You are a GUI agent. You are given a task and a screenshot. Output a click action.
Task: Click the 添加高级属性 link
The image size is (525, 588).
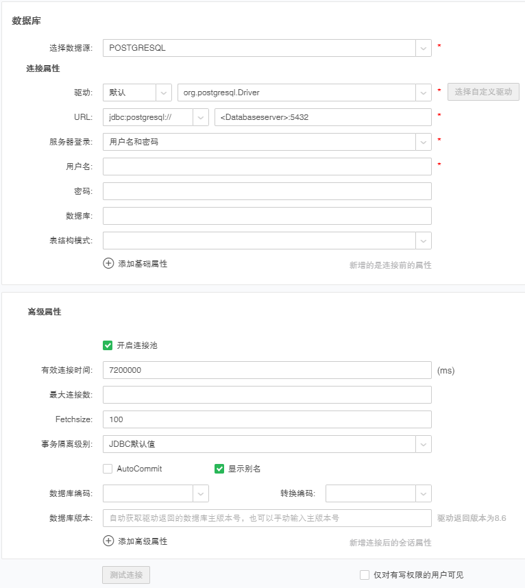point(143,541)
